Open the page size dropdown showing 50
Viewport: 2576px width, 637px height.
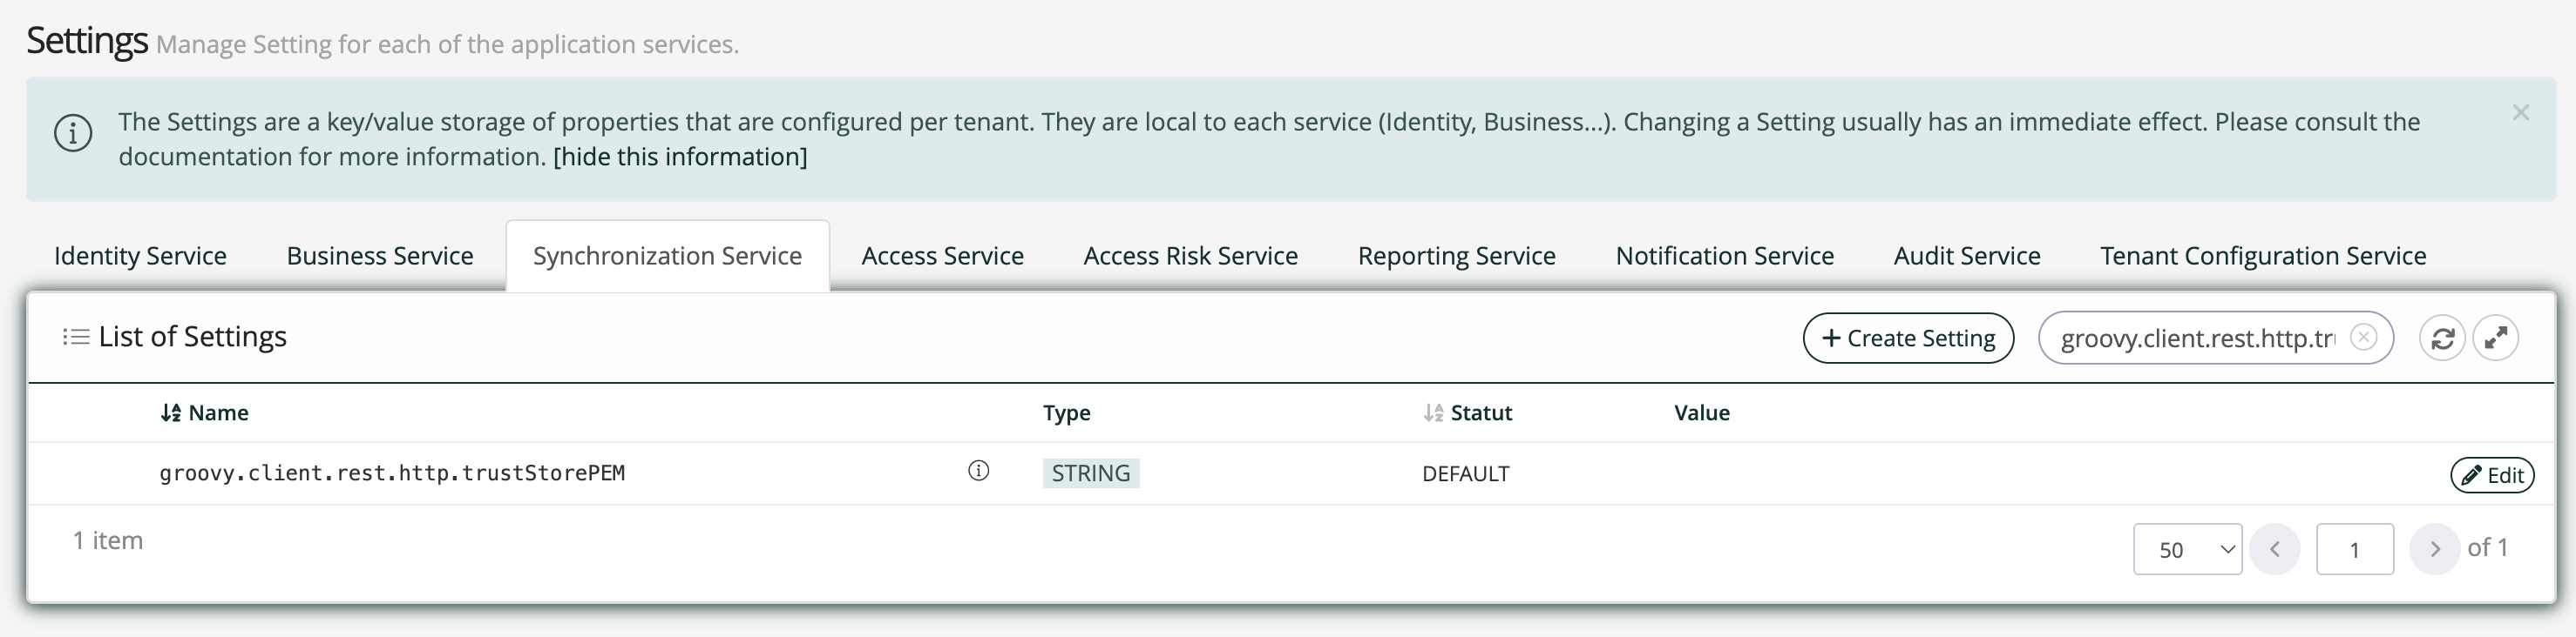[x=2188, y=549]
